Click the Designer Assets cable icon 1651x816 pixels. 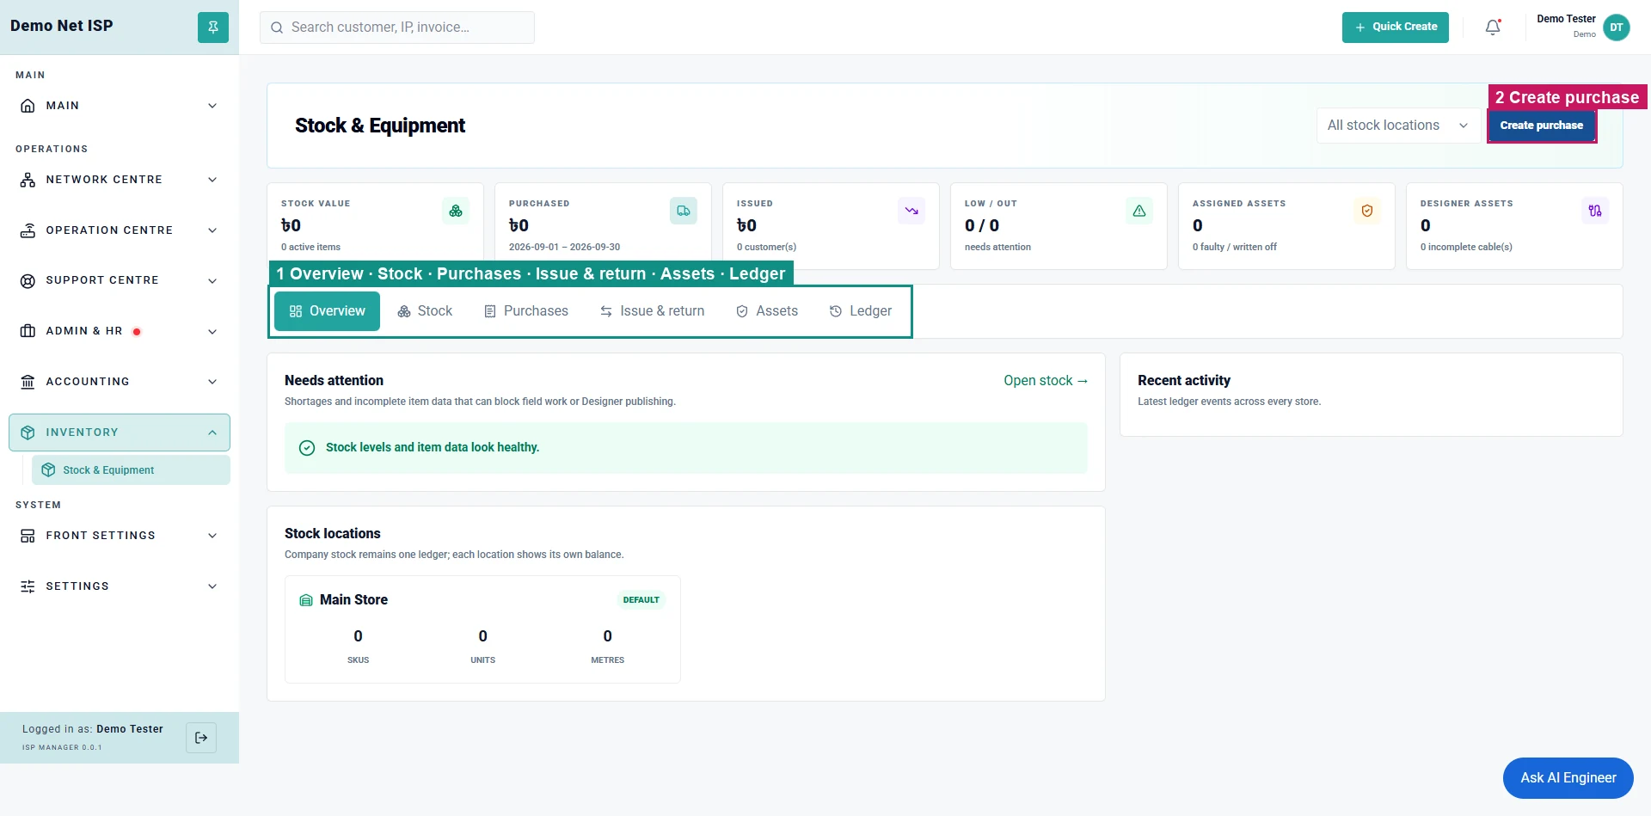(x=1595, y=211)
